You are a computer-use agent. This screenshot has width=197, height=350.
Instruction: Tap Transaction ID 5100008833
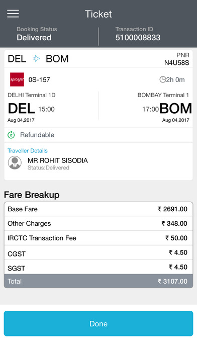pyautogui.click(x=138, y=38)
